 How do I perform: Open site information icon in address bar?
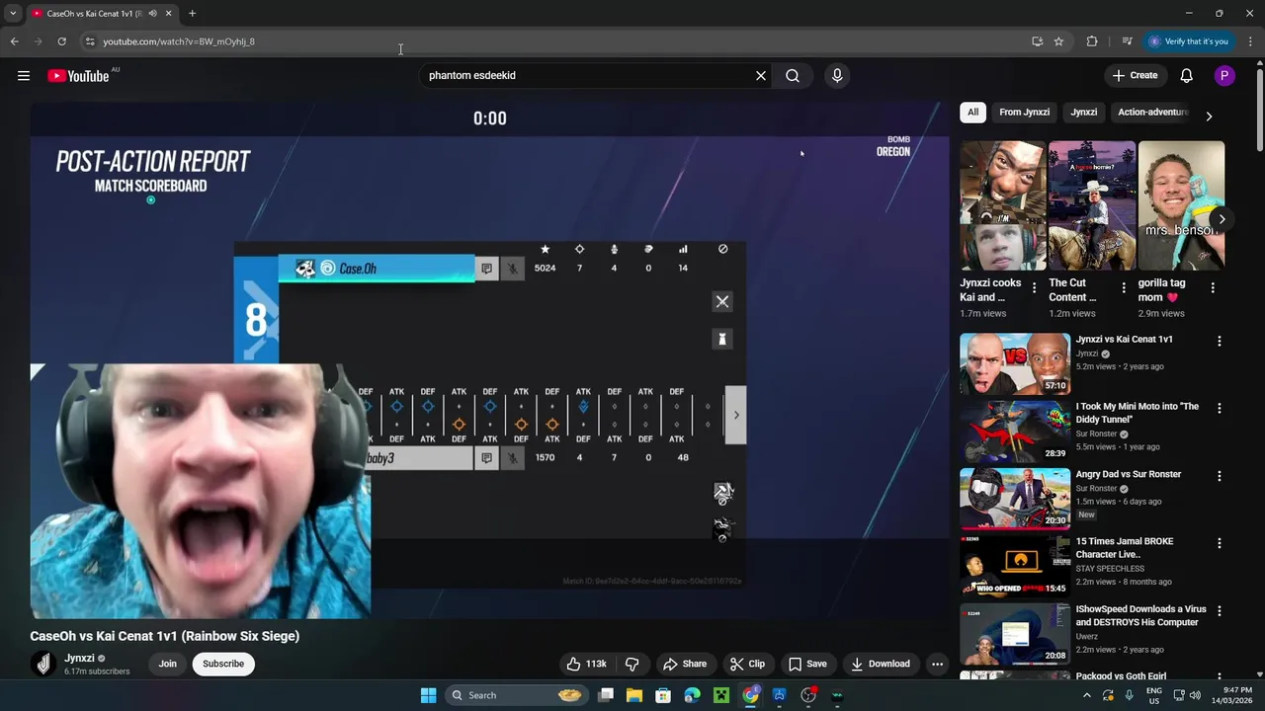pyautogui.click(x=90, y=41)
